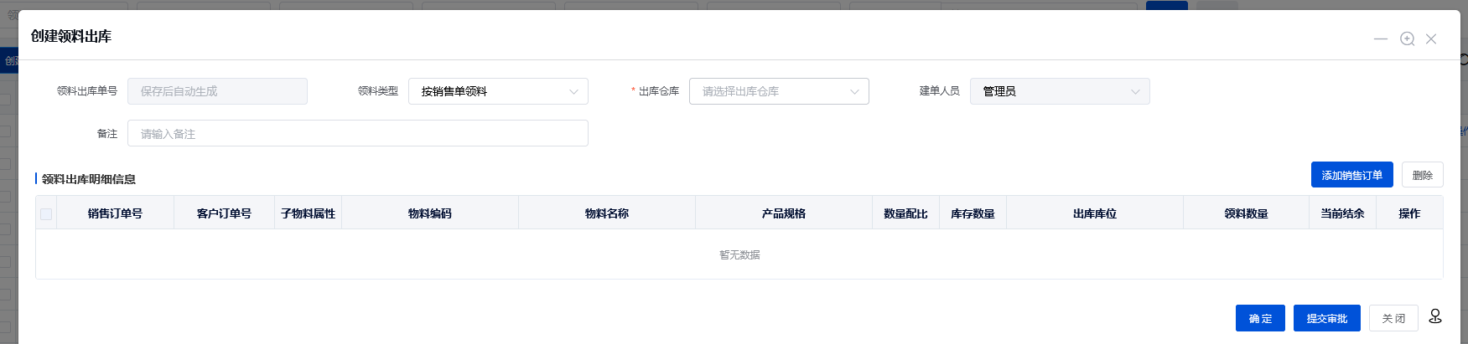Click the 出库库位 column header
Viewport: 1468px width, 344px height.
pyautogui.click(x=1094, y=213)
